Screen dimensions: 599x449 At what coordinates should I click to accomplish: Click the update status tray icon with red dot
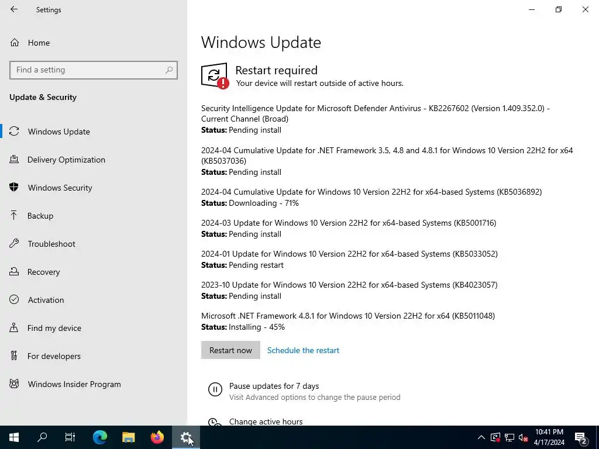pyautogui.click(x=495, y=437)
